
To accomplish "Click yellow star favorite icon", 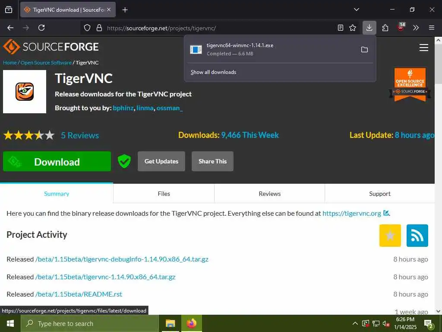I will click(390, 236).
